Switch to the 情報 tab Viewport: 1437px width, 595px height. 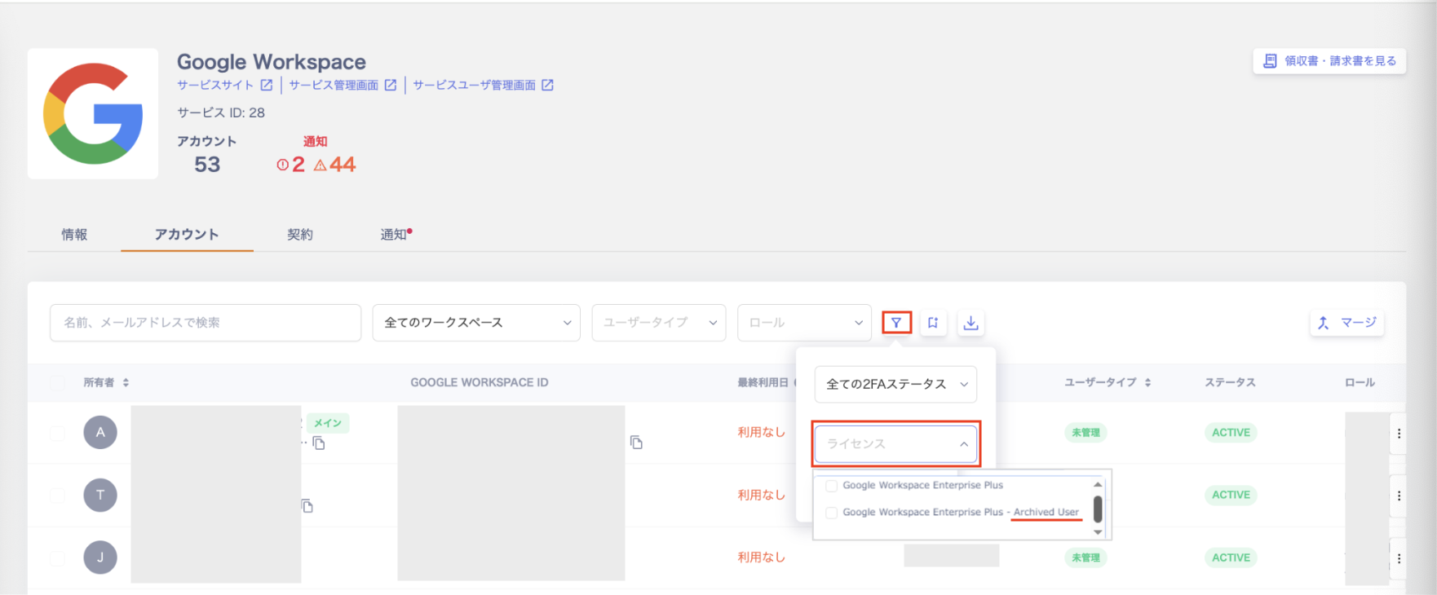pos(74,235)
